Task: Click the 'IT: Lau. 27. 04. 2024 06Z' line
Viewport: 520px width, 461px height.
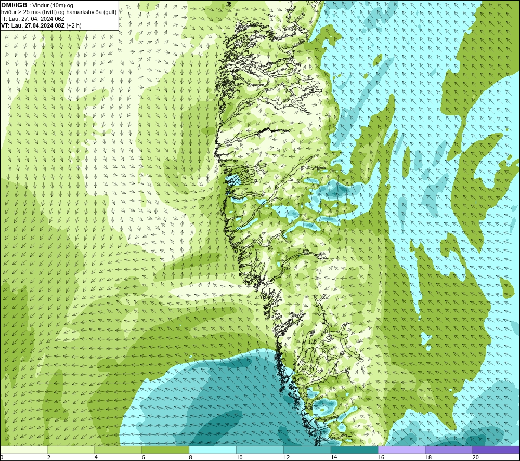Action: pos(33,19)
